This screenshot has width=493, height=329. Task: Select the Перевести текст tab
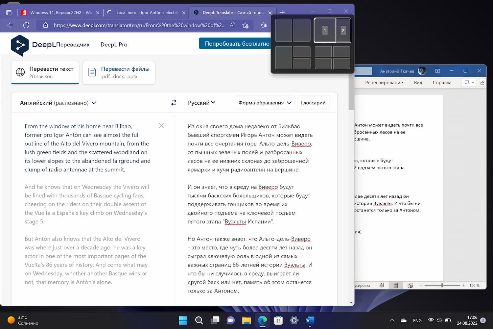(45, 72)
